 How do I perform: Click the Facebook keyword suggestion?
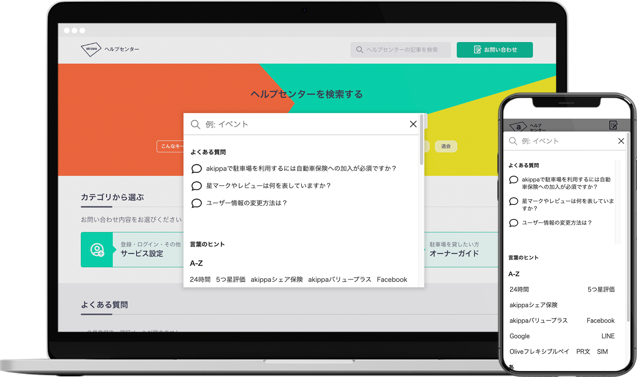pyautogui.click(x=392, y=279)
